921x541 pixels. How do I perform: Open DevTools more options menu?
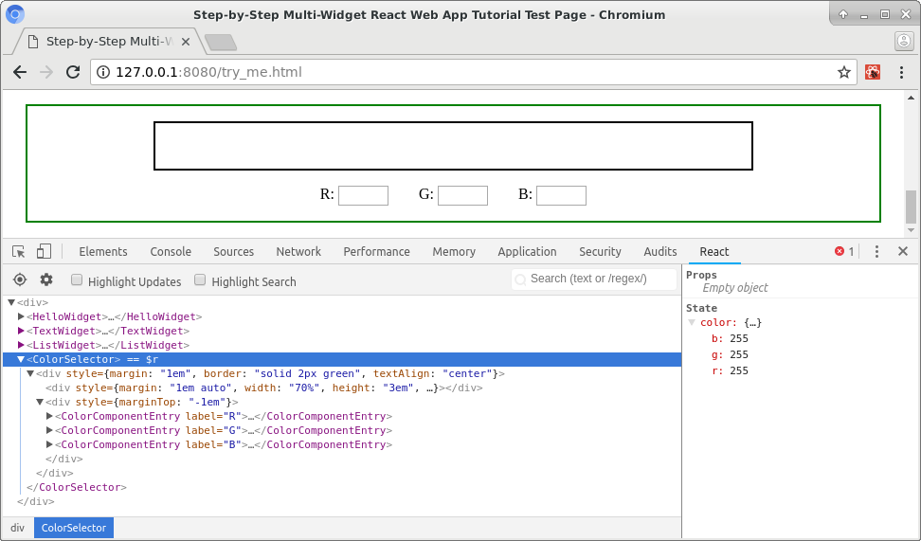point(877,251)
